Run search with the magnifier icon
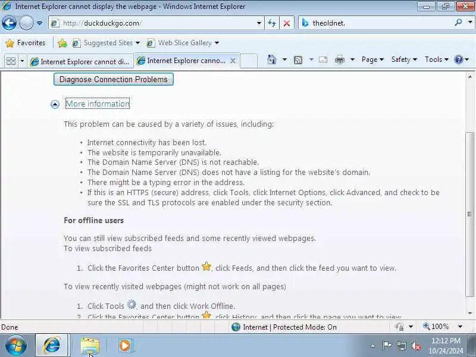This screenshot has height=357, width=476. pos(458,23)
